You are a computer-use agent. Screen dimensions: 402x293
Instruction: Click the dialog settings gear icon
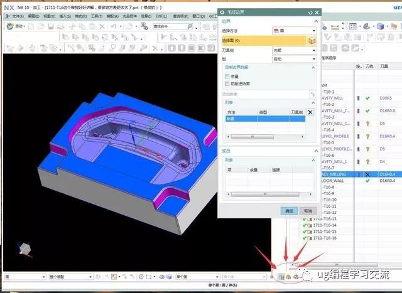click(x=222, y=13)
